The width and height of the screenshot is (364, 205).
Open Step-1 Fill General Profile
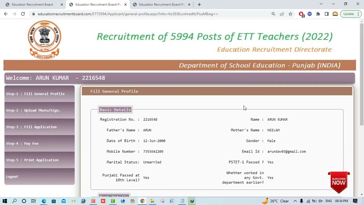[x=40, y=94]
